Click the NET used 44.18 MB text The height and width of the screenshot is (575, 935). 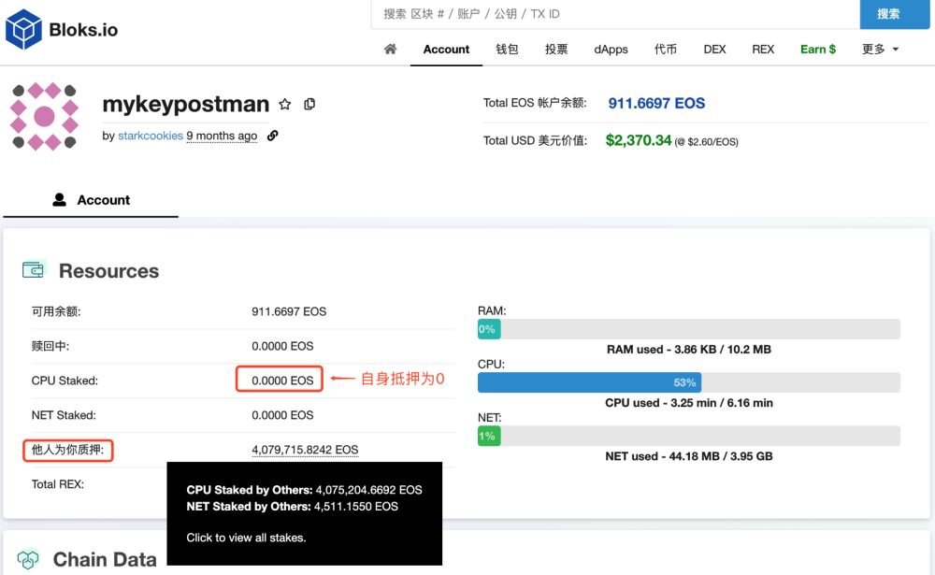(689, 456)
